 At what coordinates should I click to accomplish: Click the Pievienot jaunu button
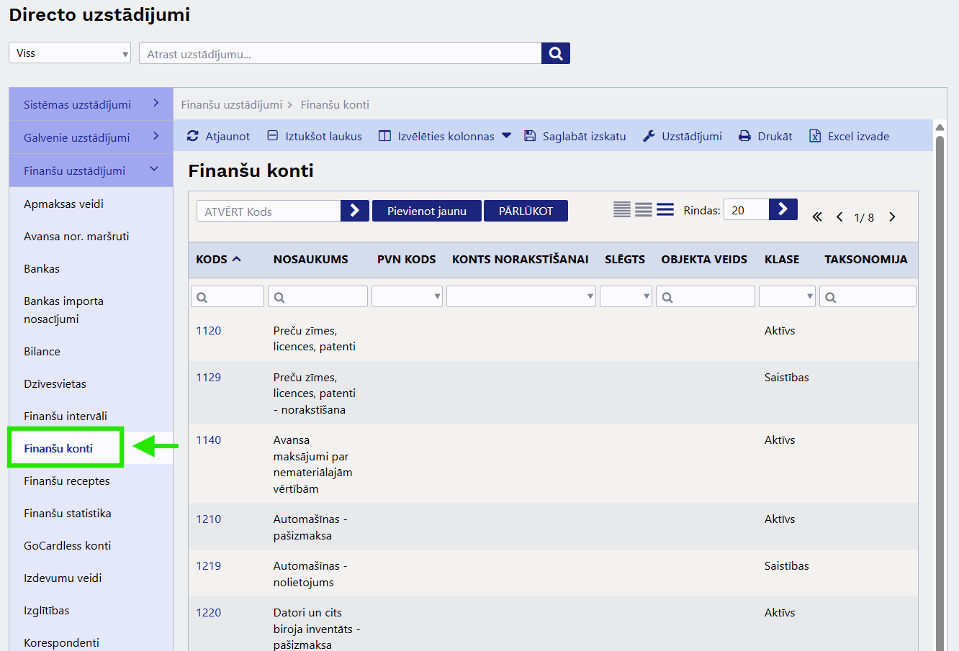tap(426, 211)
